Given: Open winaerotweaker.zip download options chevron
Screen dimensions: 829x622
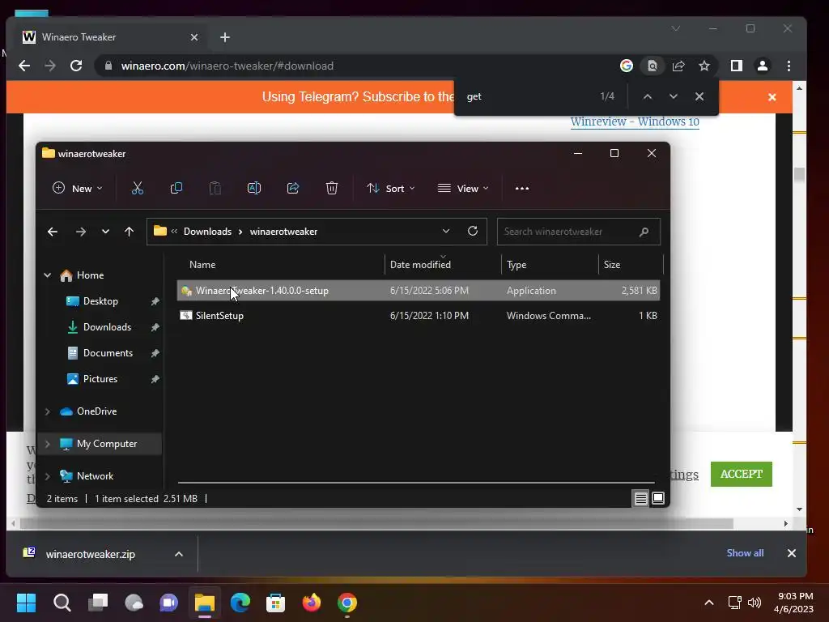Looking at the screenshot, I should pyautogui.click(x=179, y=554).
